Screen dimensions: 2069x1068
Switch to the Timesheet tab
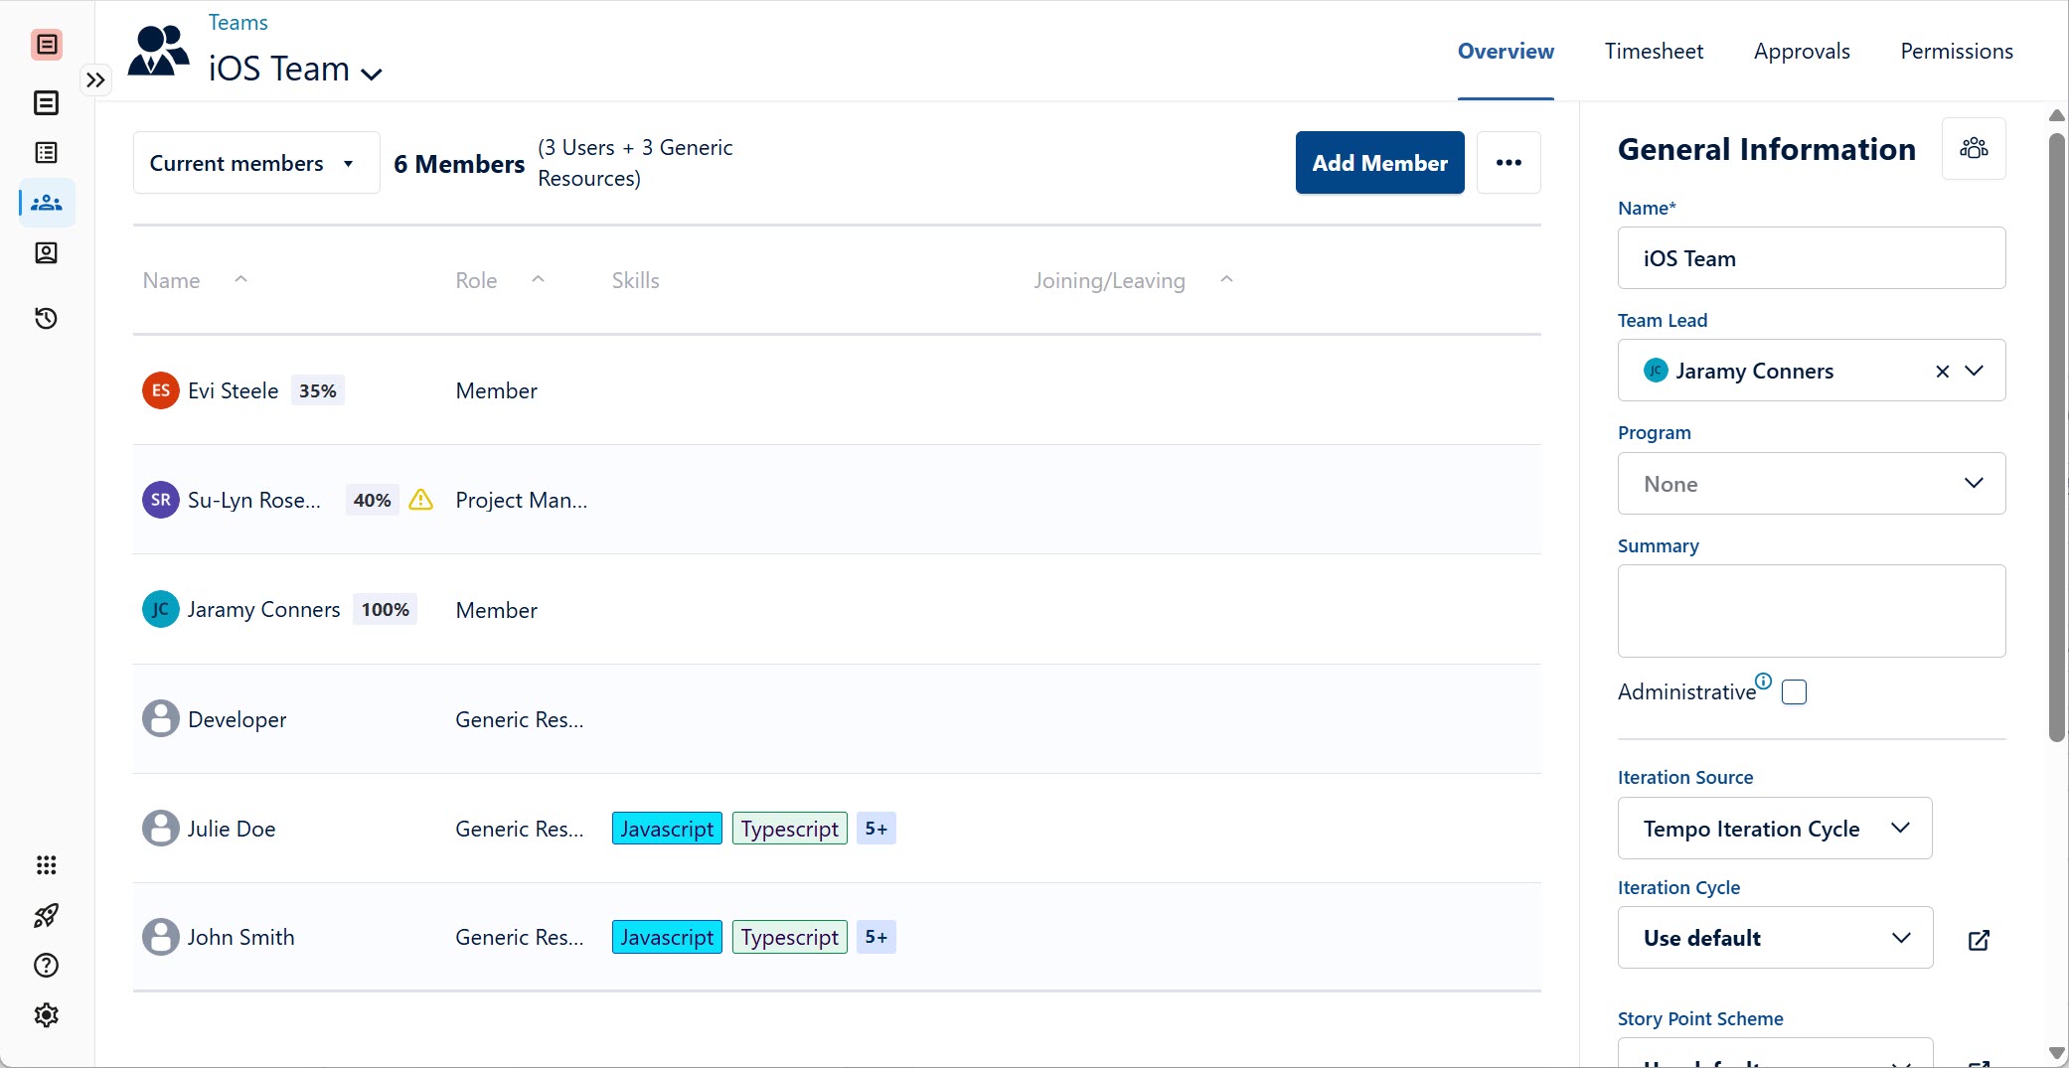pyautogui.click(x=1653, y=50)
